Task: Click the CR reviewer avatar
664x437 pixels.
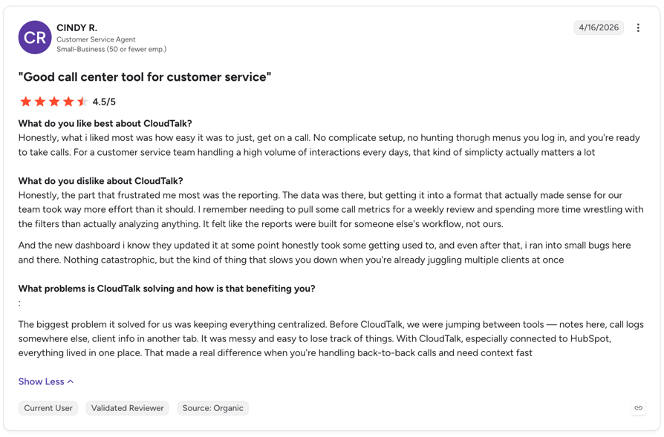Action: point(35,38)
